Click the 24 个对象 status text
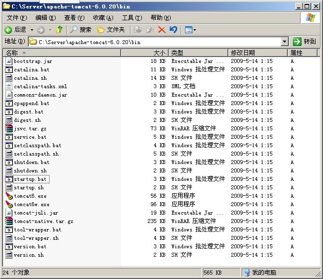This screenshot has height=279, width=323. click(x=16, y=273)
